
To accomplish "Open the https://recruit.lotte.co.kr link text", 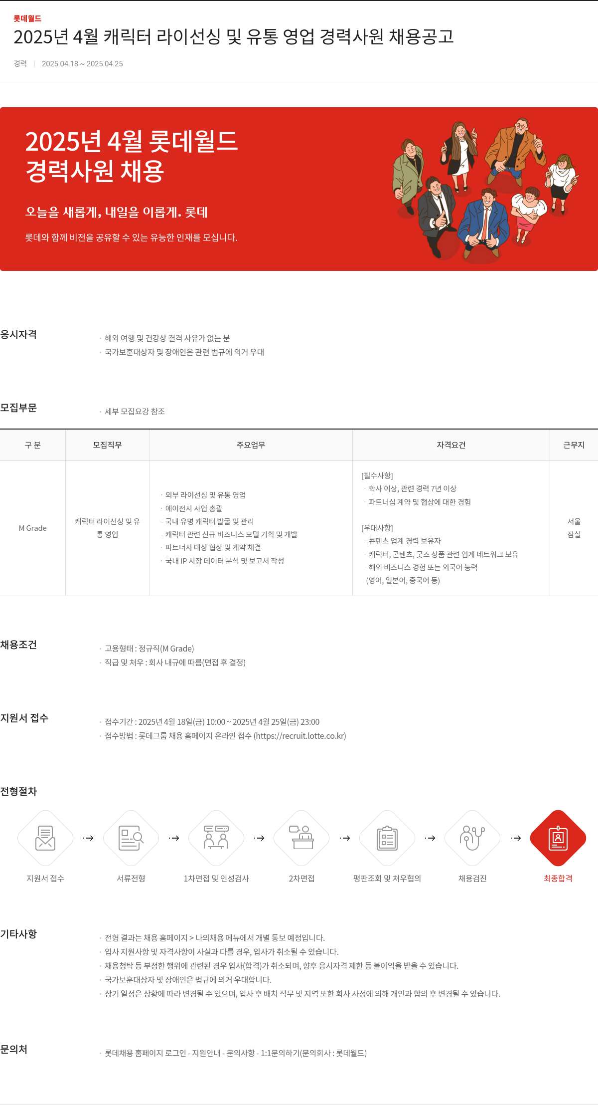I will [x=300, y=736].
